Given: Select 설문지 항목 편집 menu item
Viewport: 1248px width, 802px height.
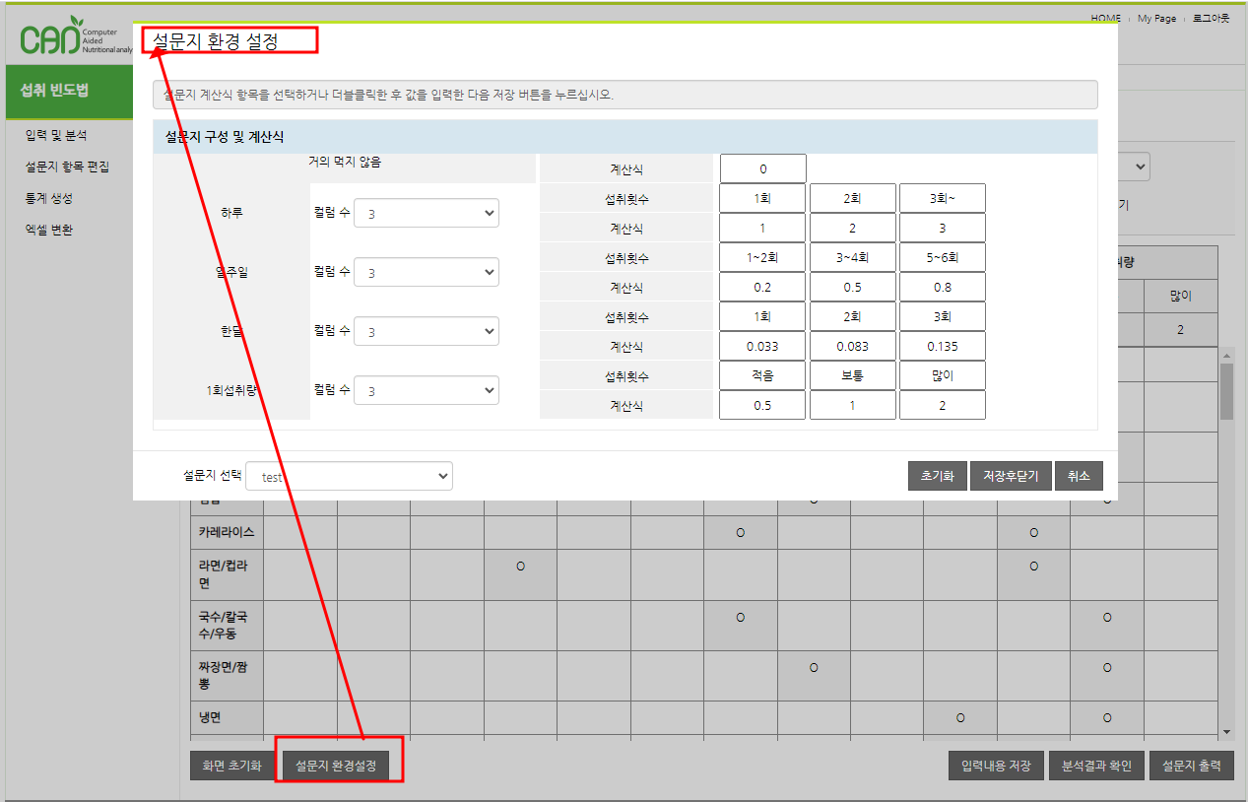Looking at the screenshot, I should [x=67, y=167].
